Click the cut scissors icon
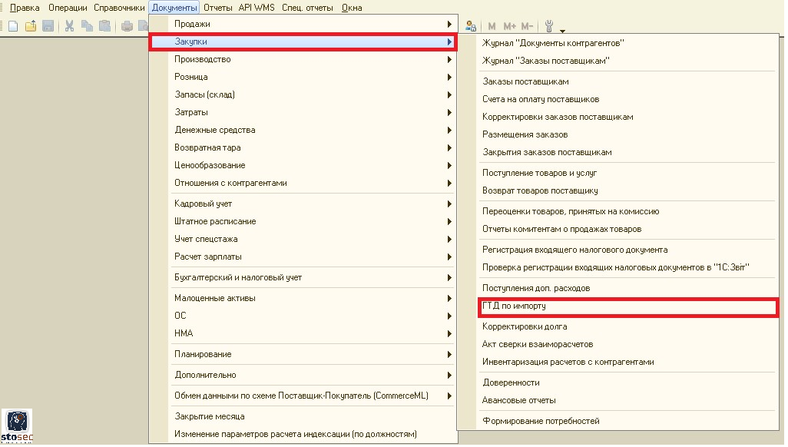The image size is (788, 447). pyautogui.click(x=69, y=26)
